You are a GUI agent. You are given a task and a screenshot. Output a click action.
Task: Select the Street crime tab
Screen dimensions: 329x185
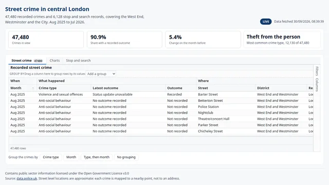pos(27,61)
